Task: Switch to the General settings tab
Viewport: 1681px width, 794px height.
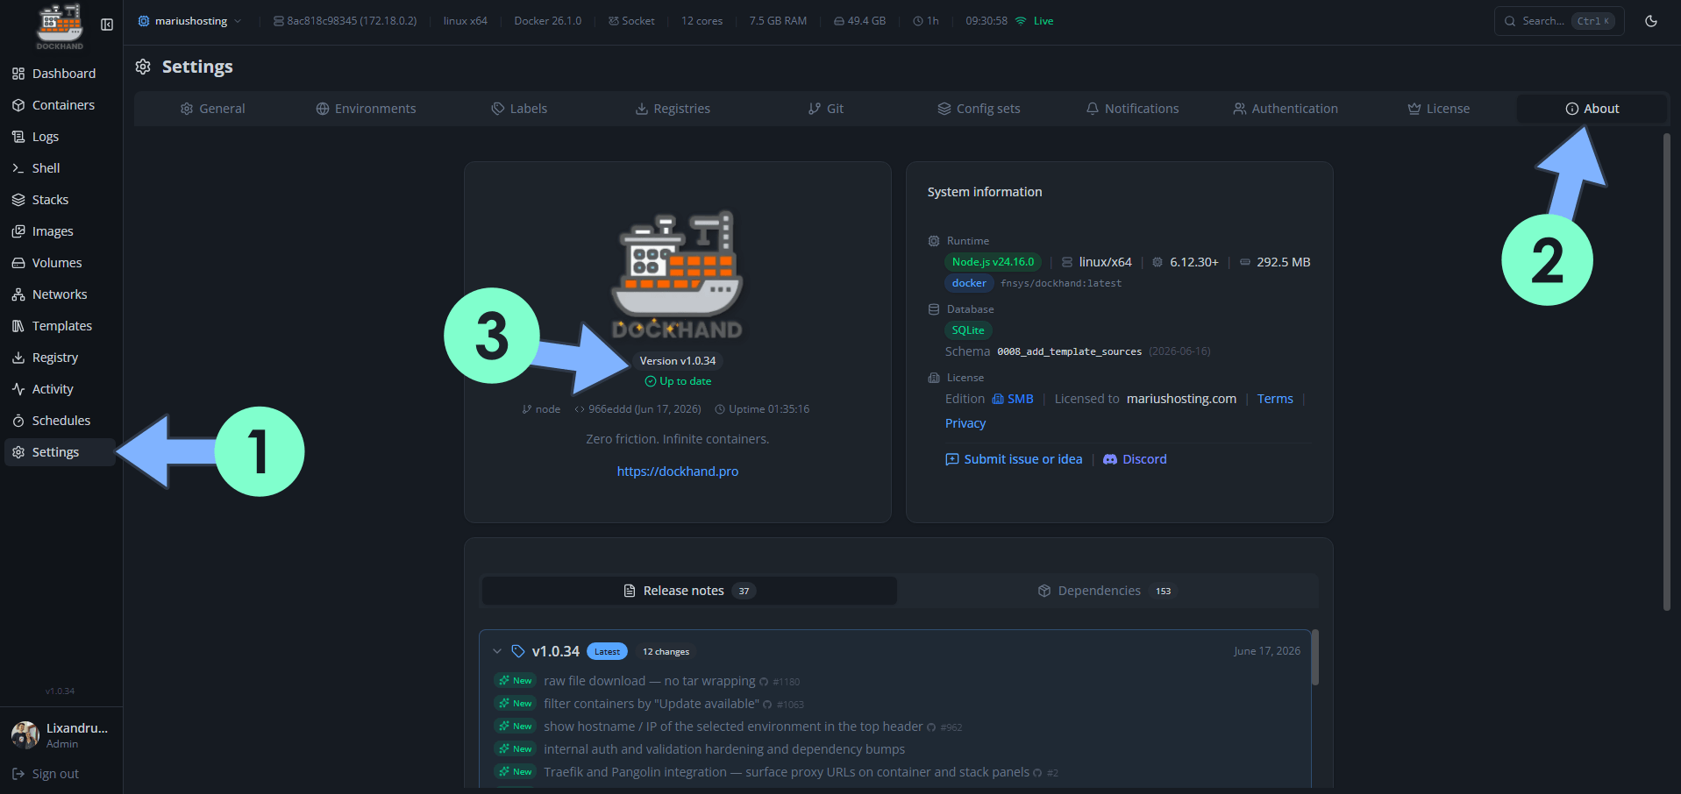Action: pos(212,109)
